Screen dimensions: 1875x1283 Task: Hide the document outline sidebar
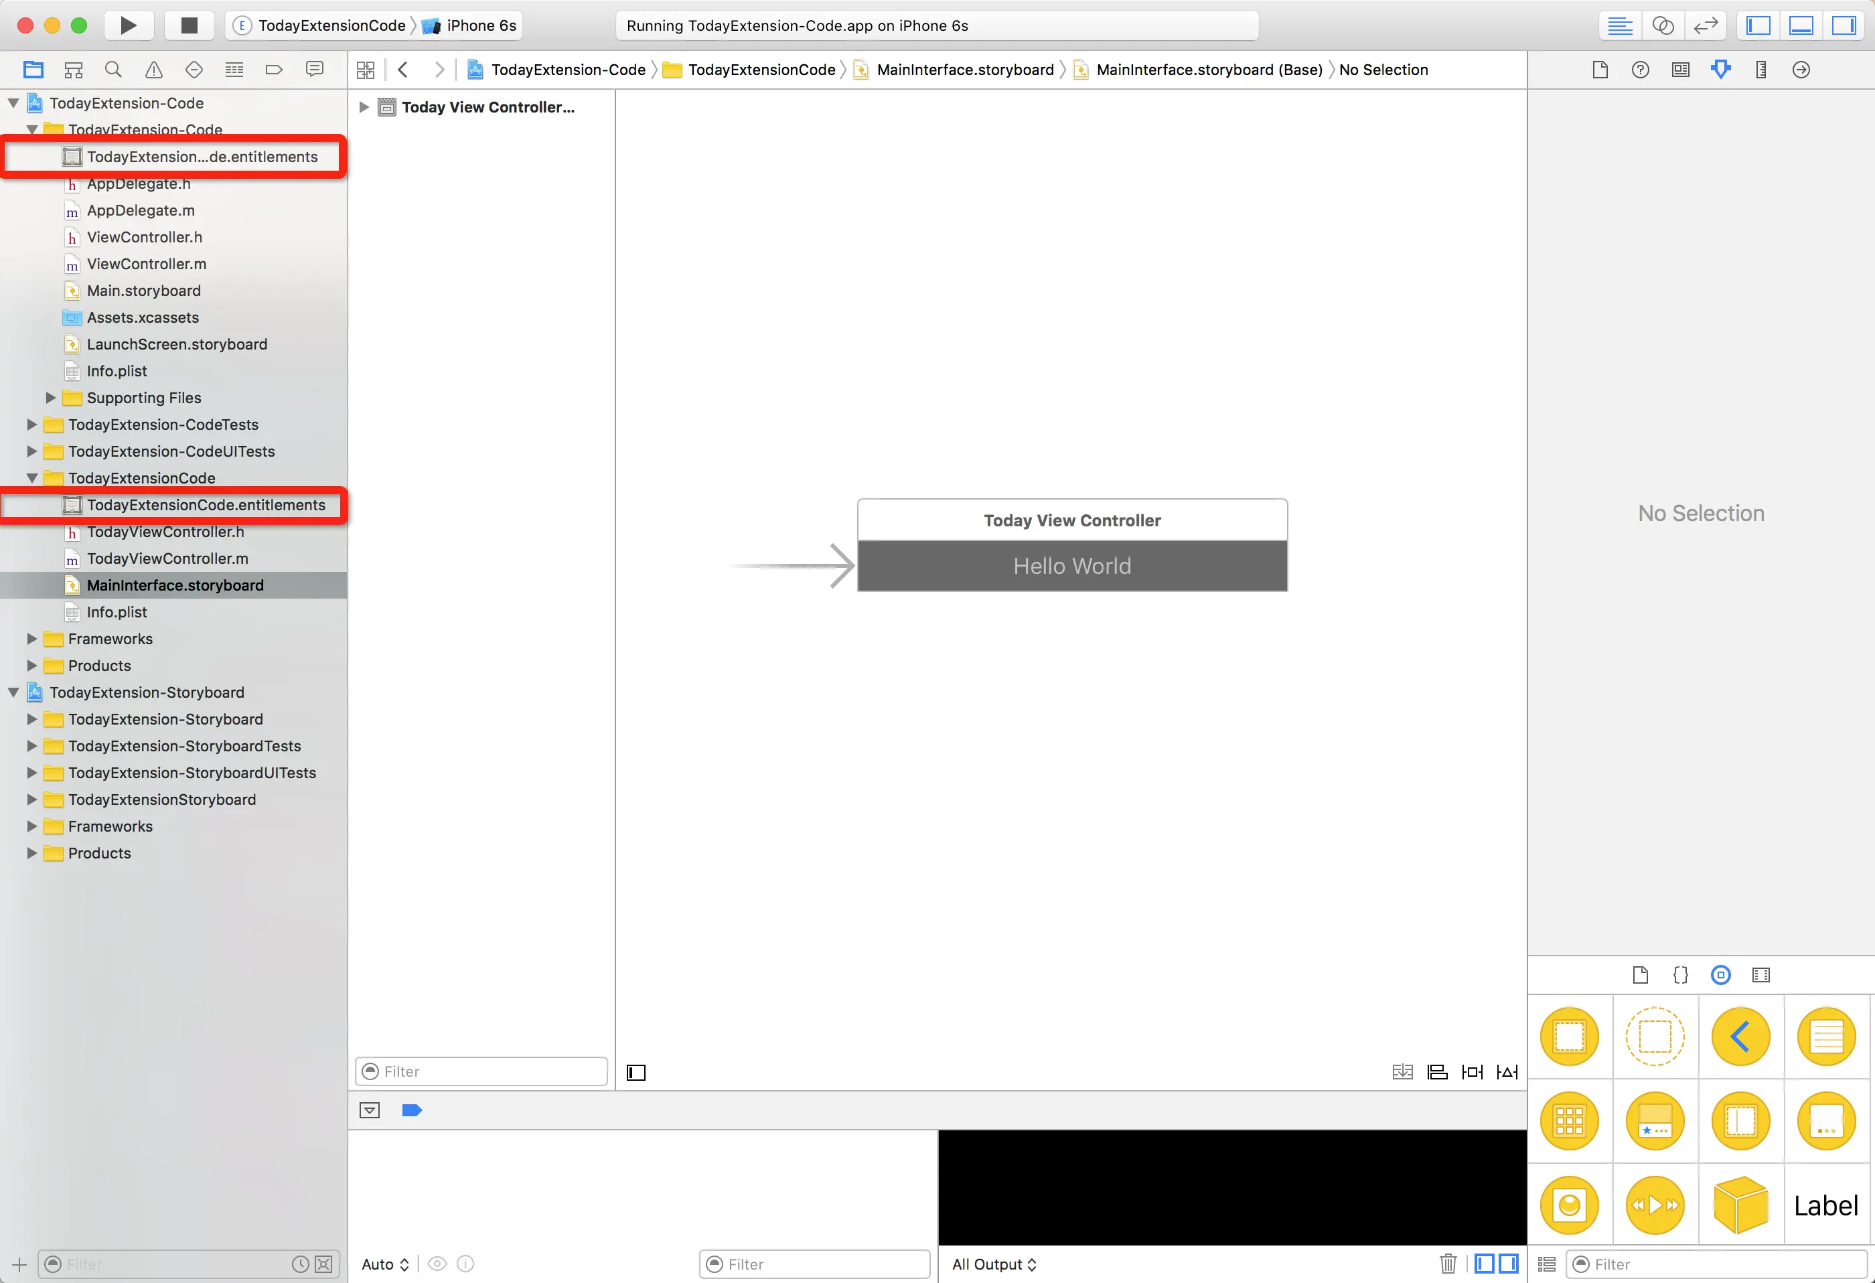tap(635, 1072)
